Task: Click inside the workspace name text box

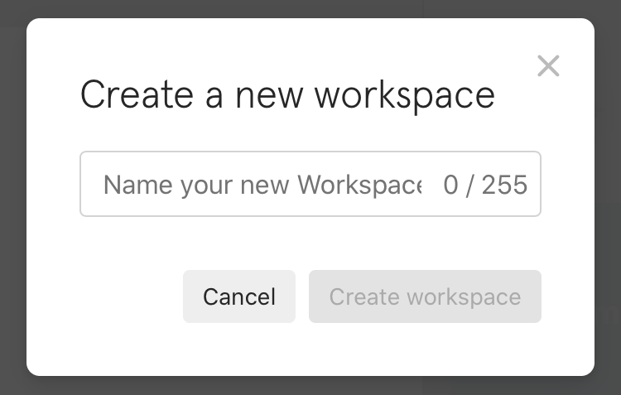Action: (x=262, y=184)
